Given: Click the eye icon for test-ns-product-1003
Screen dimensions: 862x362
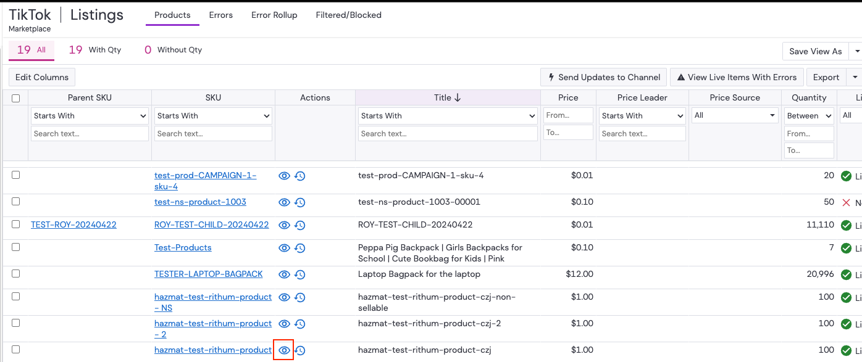Looking at the screenshot, I should point(284,202).
